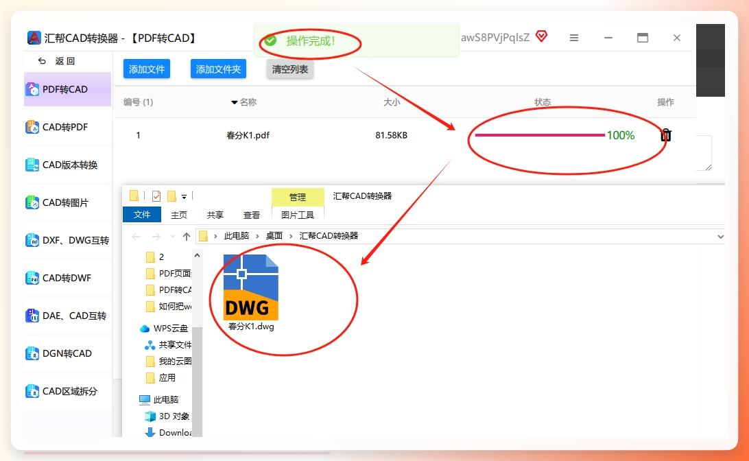Click the 此电脑 monitor icon in Explorer tree
This screenshot has width=749, height=461.
tap(144, 399)
